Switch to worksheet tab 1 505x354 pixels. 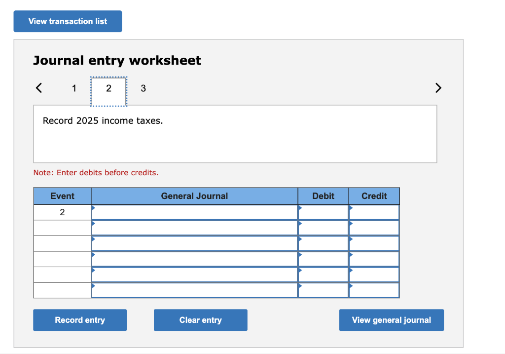coord(74,88)
